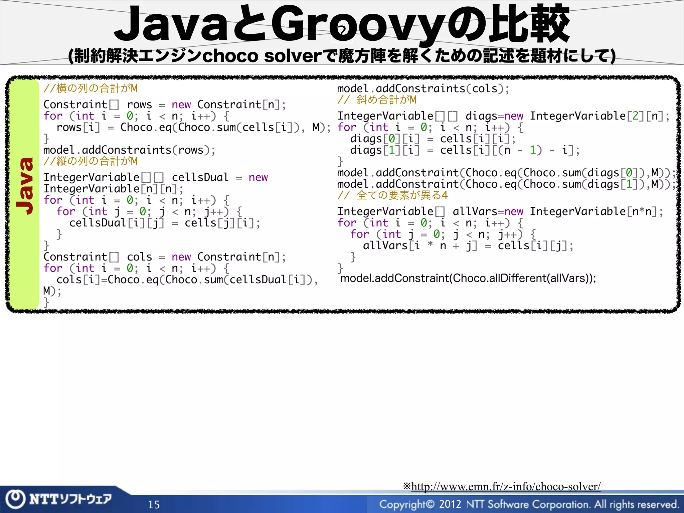Click 'IntegerVariable[] allVars=new IntegerVariable[n*n];' line
The image size is (684, 513).
500,211
